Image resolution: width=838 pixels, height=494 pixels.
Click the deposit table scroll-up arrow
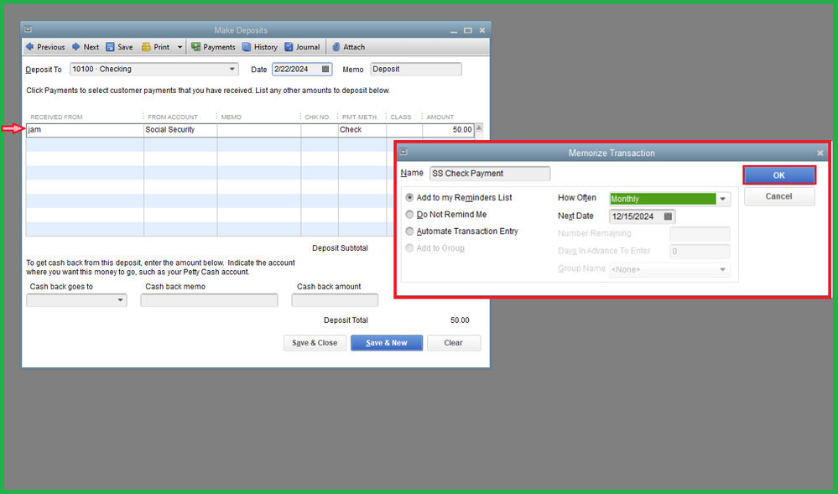coord(479,127)
